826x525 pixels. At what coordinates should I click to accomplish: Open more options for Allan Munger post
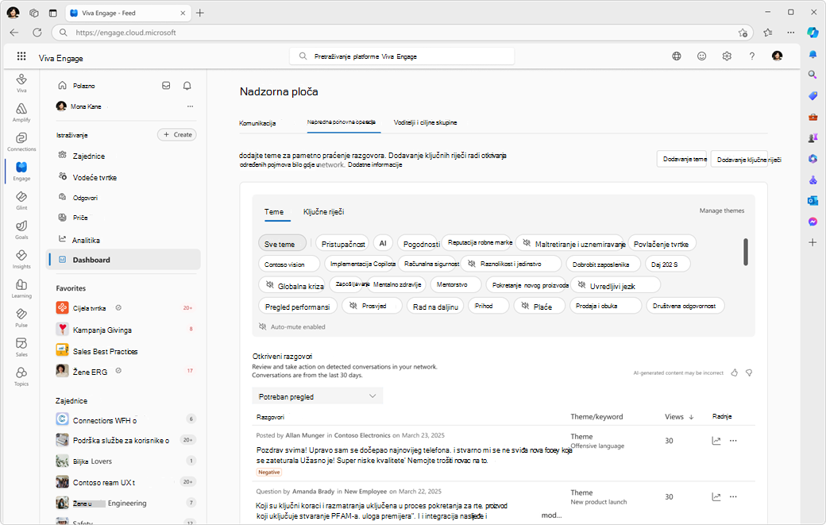coord(733,441)
